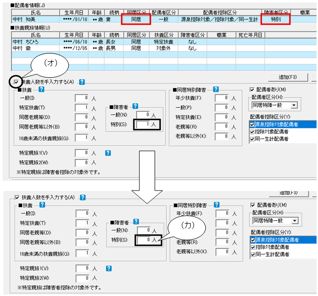The height and width of the screenshot is (296, 318).
Task: Click the 特定扶養(E) field, upper panel
Action: click(x=222, y=117)
